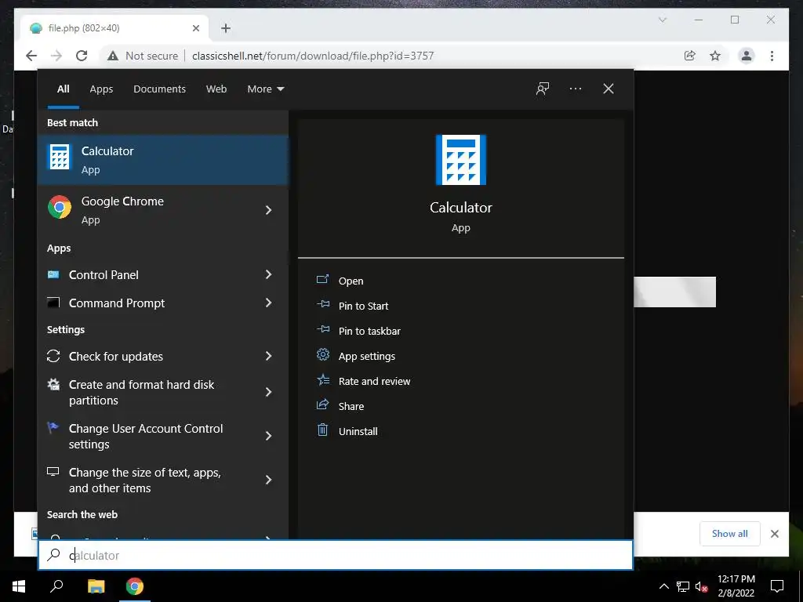Select the file.php Chrome tab
The image size is (803, 602).
114,28
